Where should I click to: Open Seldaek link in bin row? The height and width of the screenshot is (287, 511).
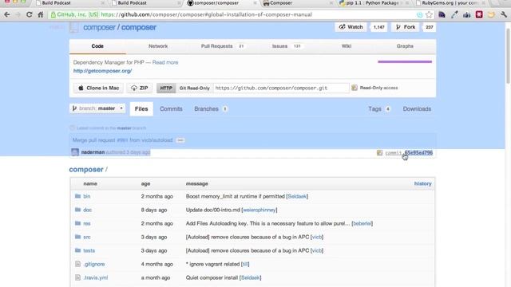[297, 196]
